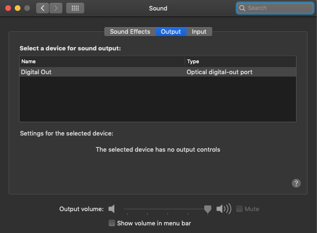Show all preferences via grid icon
The image size is (317, 233).
[75, 8]
